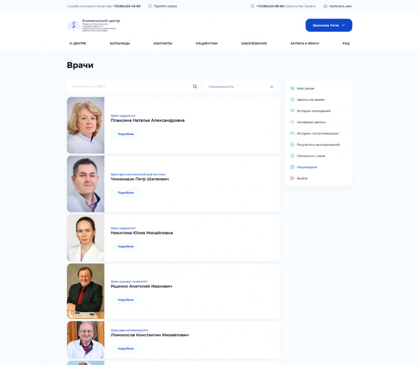
Task: Open the Больницы navigation menu
Action: [120, 43]
